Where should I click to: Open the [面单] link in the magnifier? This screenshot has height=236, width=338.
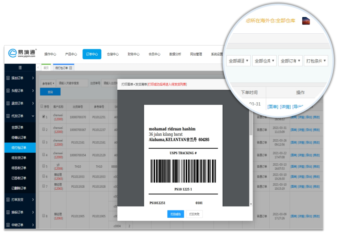tap(273, 107)
